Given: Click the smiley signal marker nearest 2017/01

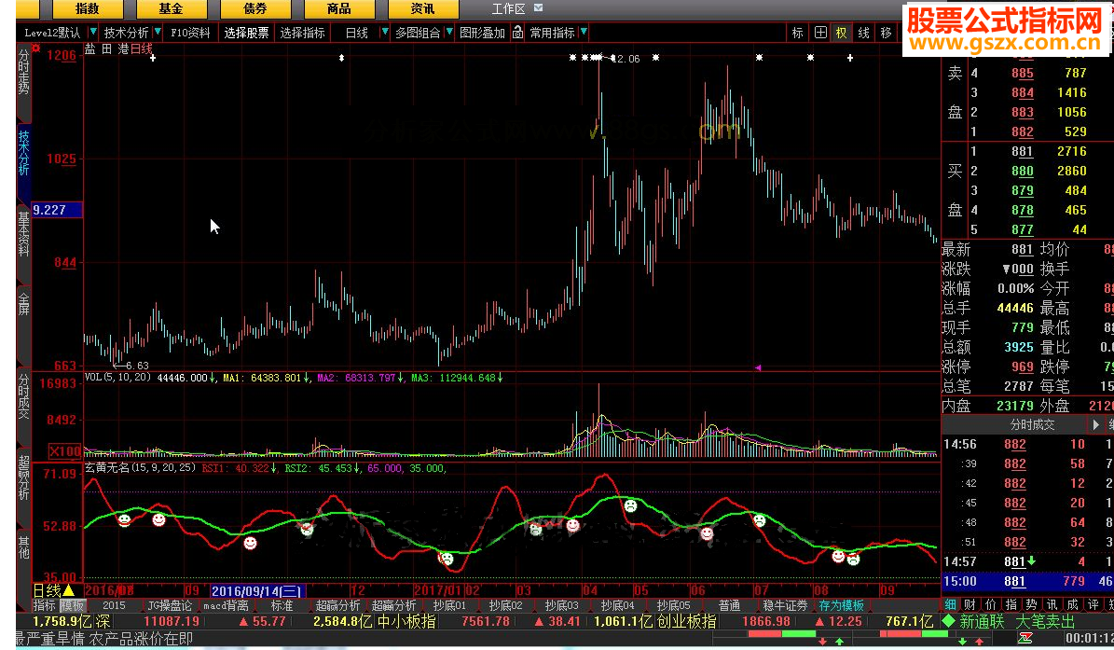Looking at the screenshot, I should (447, 559).
